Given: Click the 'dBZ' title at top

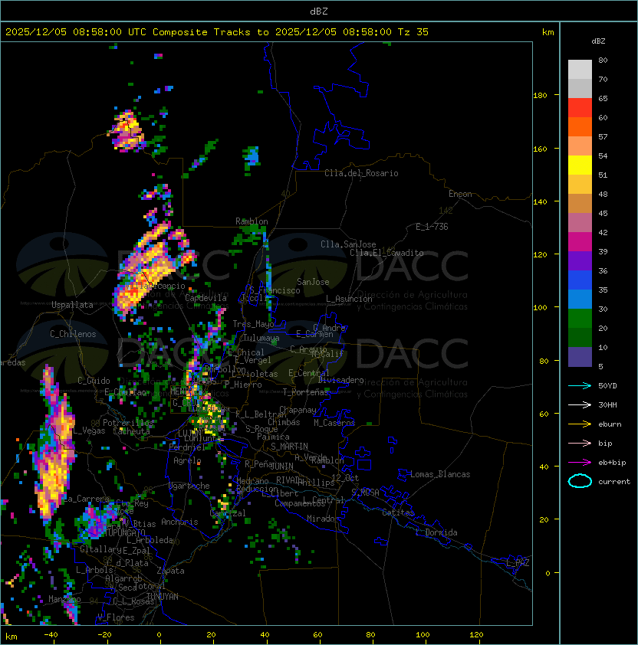Looking at the screenshot, I should 319,11.
